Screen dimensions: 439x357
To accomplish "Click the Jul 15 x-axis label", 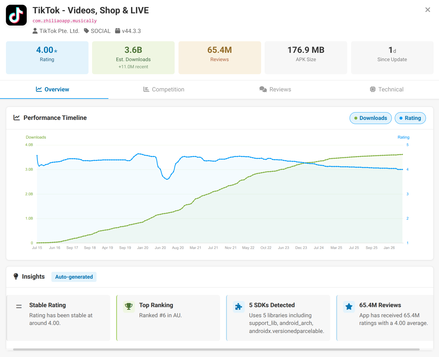I will (x=37, y=248).
